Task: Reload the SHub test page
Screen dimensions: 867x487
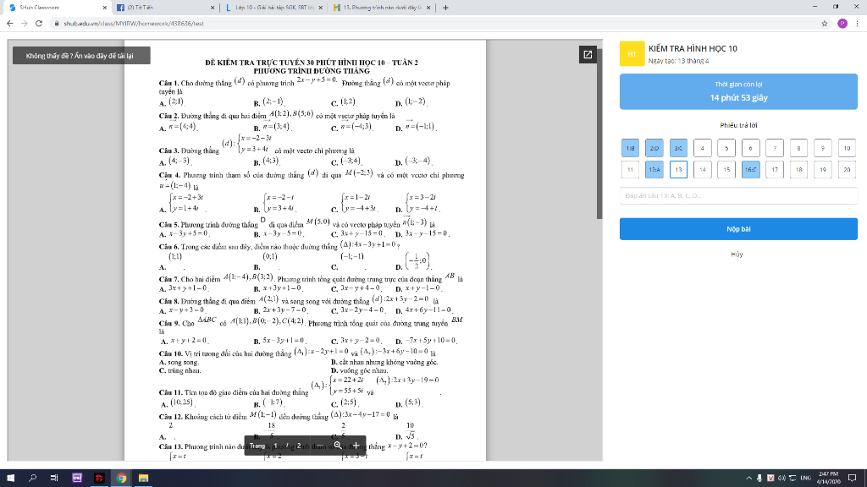Action: pyautogui.click(x=39, y=23)
